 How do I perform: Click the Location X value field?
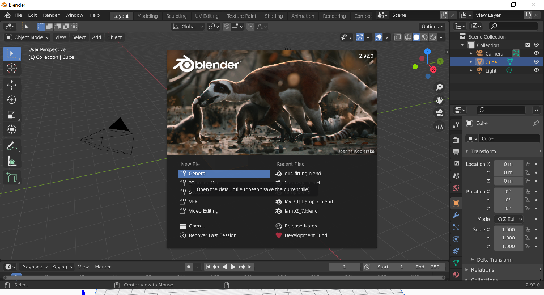pyautogui.click(x=508, y=164)
